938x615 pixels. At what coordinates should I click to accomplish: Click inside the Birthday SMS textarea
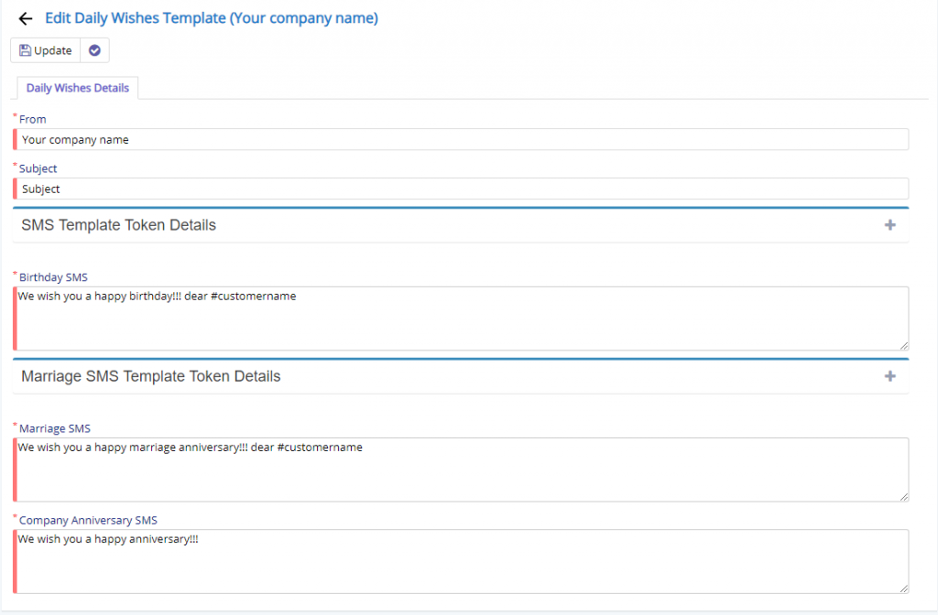(461, 318)
